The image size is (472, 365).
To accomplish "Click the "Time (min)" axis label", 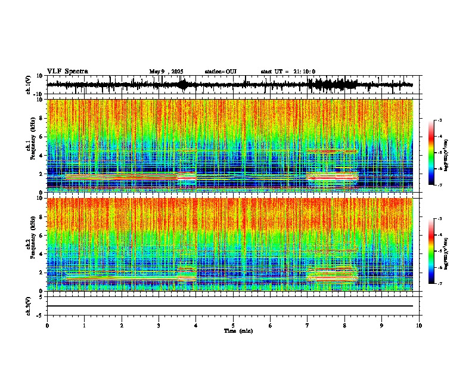I will tap(238, 331).
